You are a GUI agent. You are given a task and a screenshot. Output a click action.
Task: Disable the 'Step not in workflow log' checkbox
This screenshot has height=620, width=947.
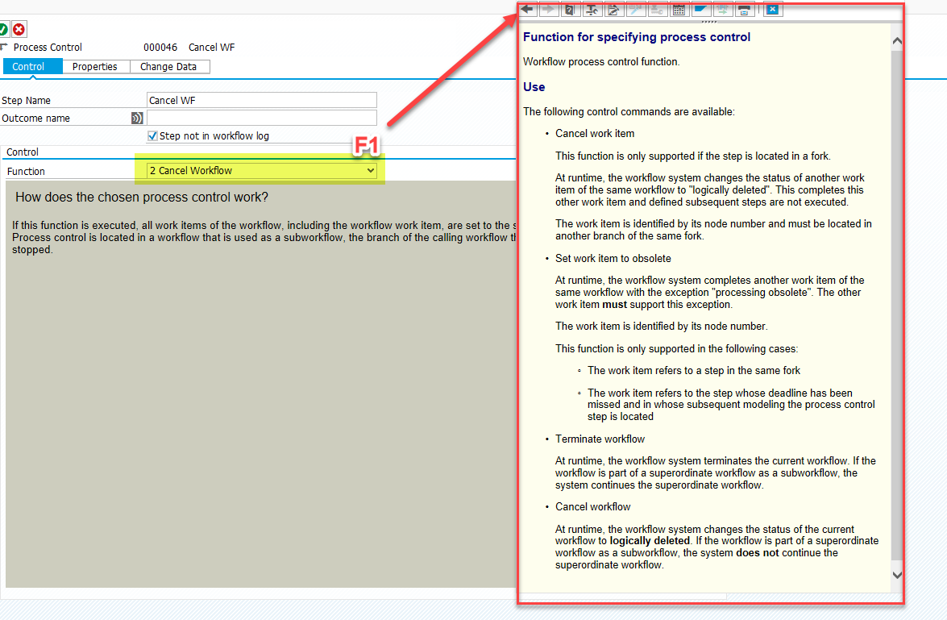(x=152, y=135)
